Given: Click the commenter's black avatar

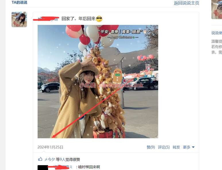Looking at the screenshot, I should (x=43, y=167).
